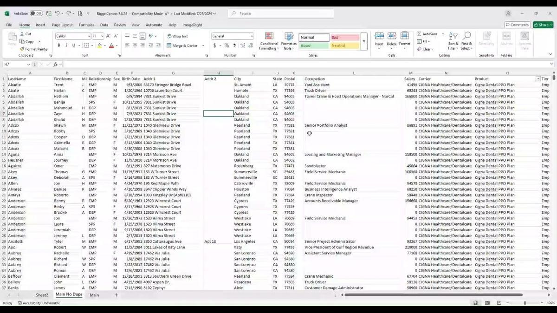Viewport: 557px width, 313px height.
Task: Click the Increase Decimal icon
Action: tap(242, 46)
